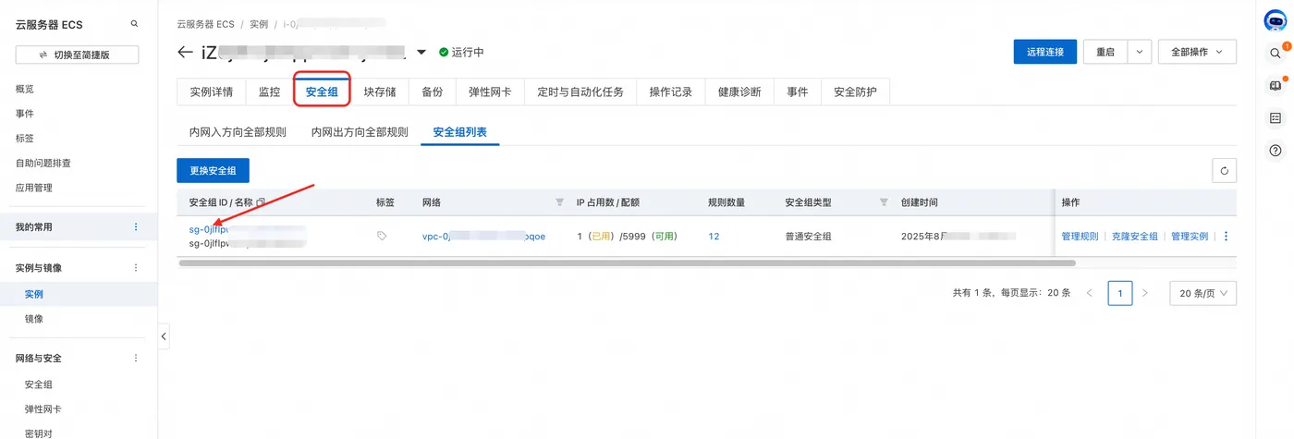This screenshot has width=1294, height=439.
Task: Switch to the 健康诊断 tab
Action: click(739, 92)
